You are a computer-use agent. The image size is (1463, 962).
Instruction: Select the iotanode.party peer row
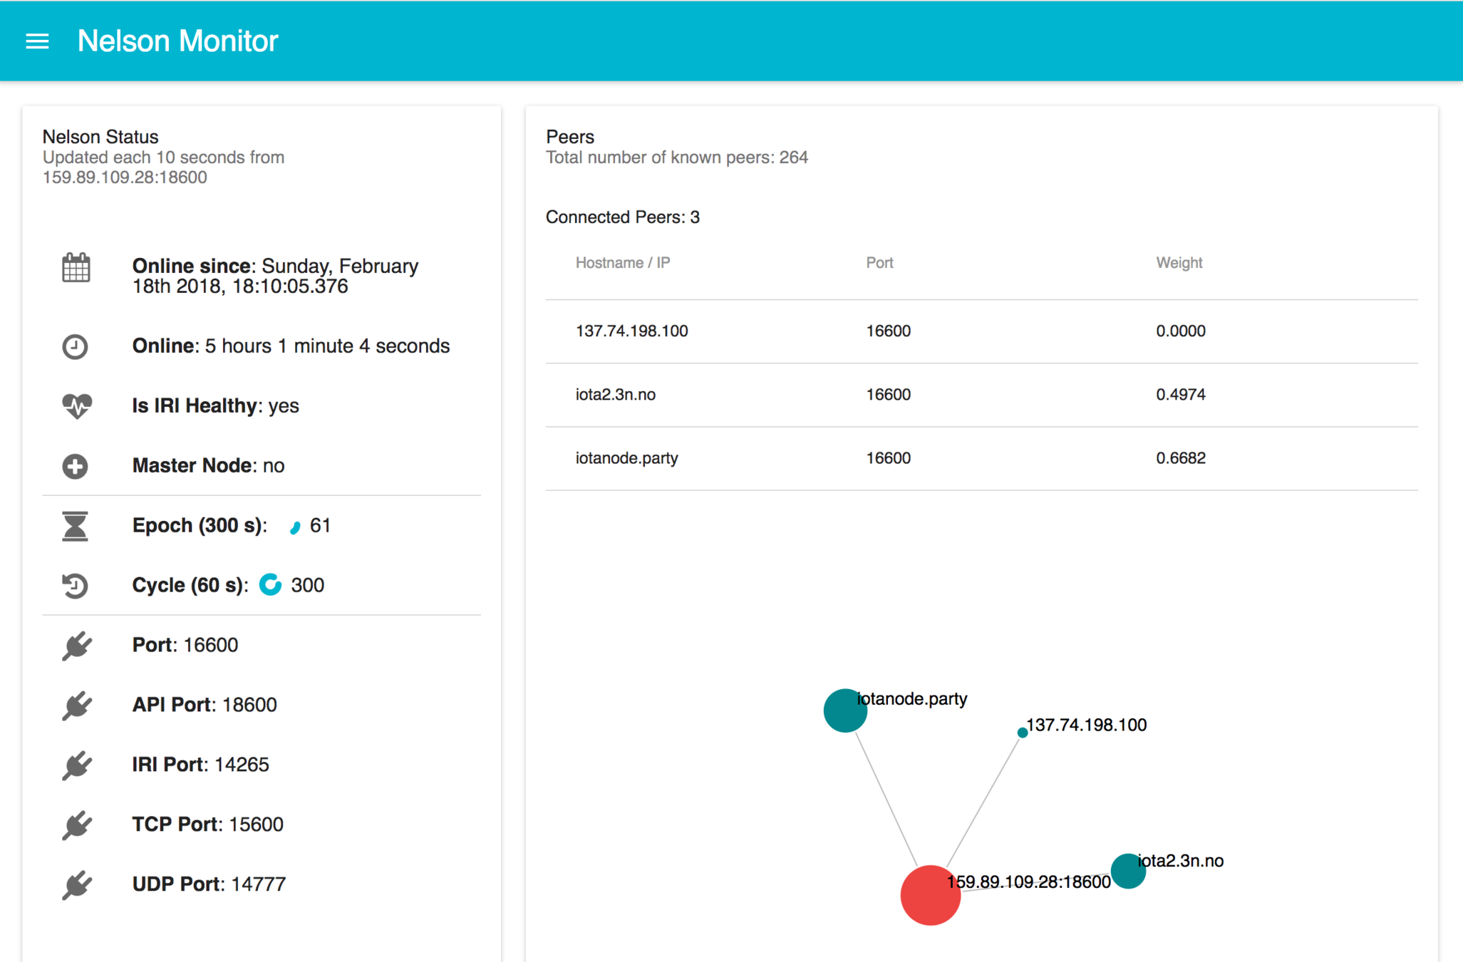pyautogui.click(x=626, y=458)
